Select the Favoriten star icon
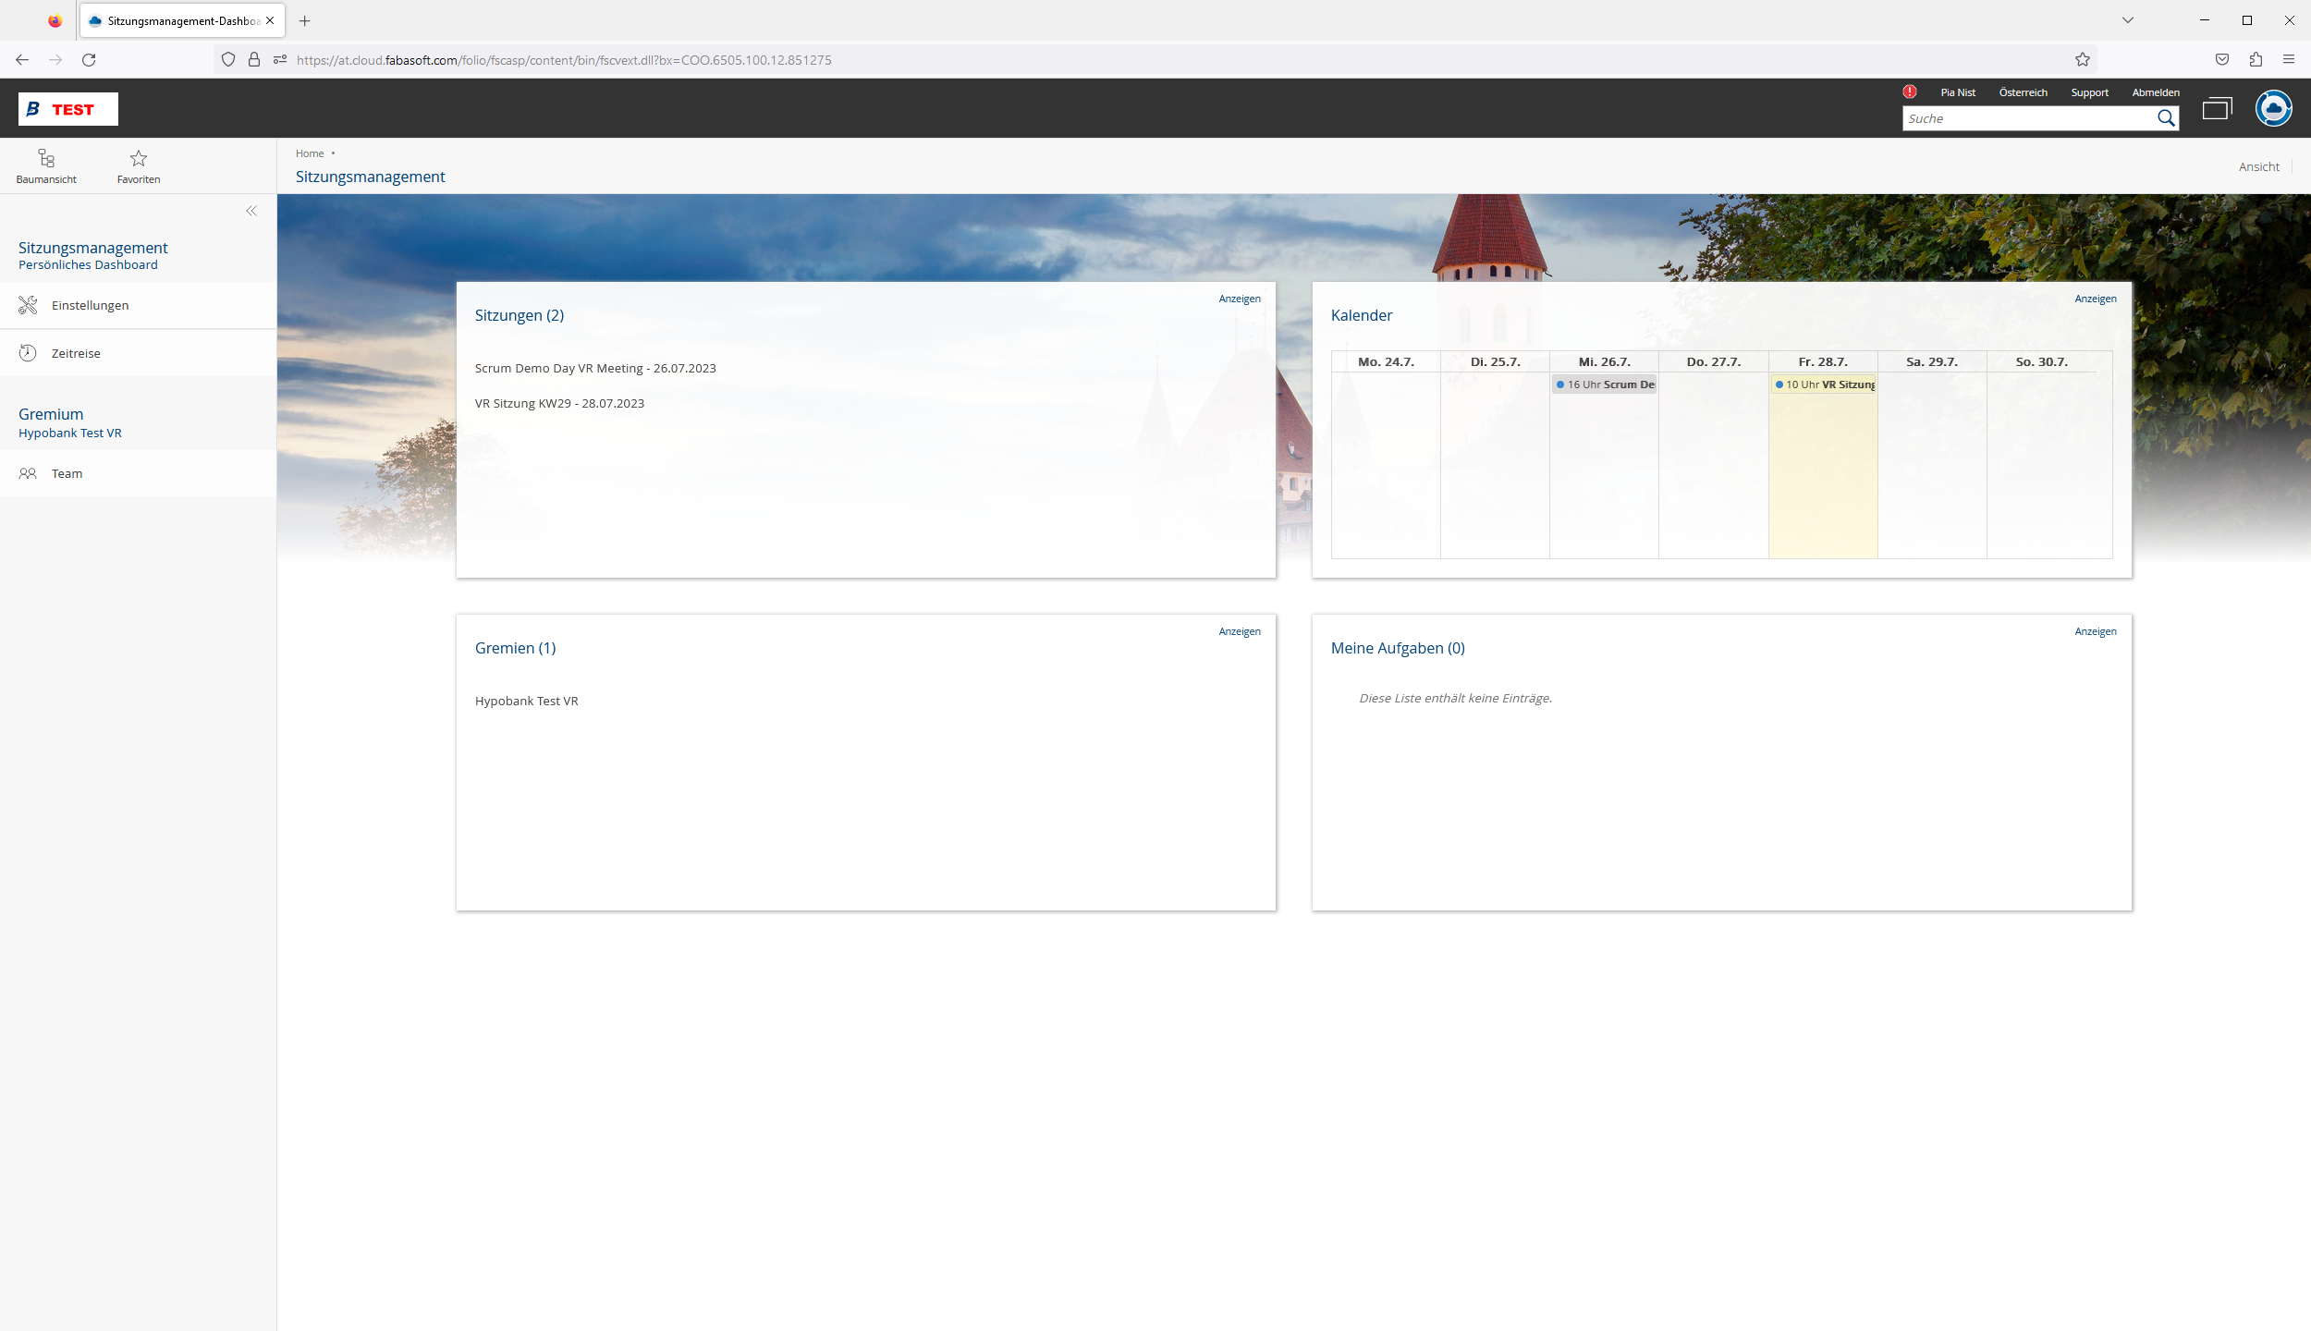The height and width of the screenshot is (1331, 2311). tap(138, 158)
